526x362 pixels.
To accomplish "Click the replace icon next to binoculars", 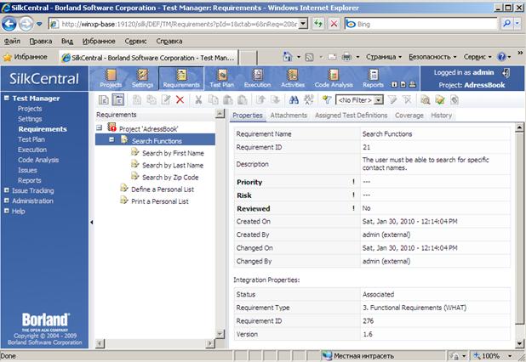I will [308, 99].
